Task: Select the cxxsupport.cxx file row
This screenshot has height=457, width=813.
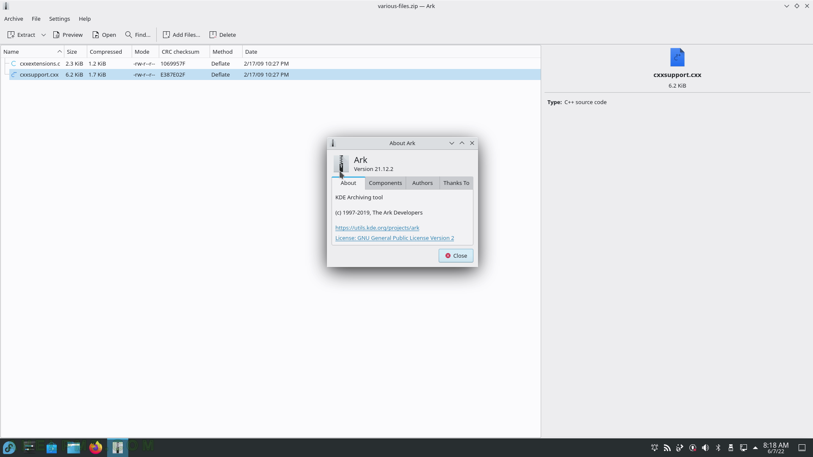Action: (275, 74)
